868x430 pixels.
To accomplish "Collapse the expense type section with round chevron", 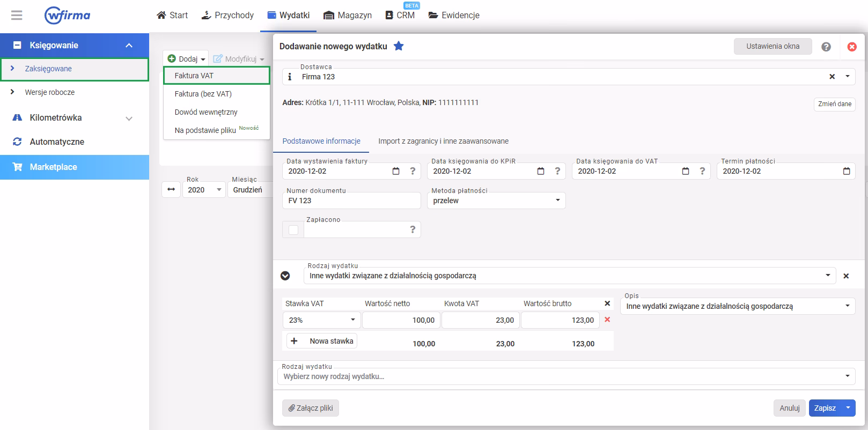I will coord(285,276).
